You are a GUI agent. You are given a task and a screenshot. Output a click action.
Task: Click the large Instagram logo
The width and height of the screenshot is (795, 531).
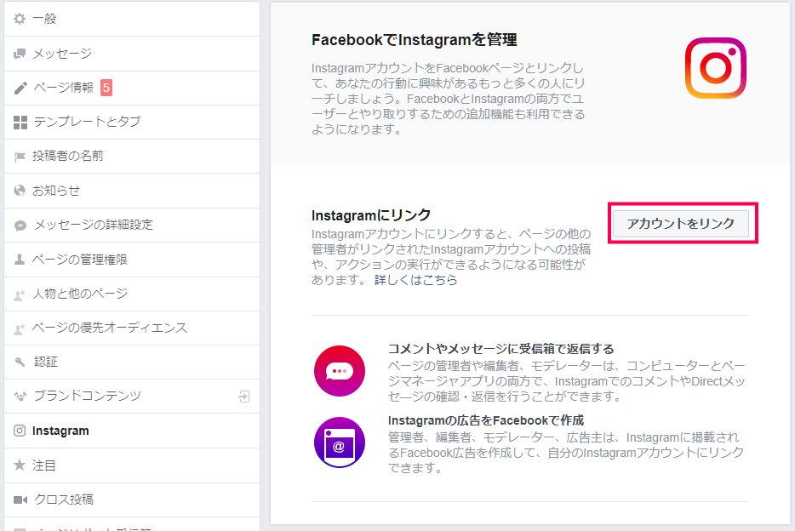715,67
